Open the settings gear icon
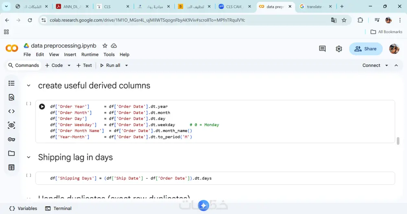Image resolution: width=407 pixels, height=214 pixels. point(339,49)
